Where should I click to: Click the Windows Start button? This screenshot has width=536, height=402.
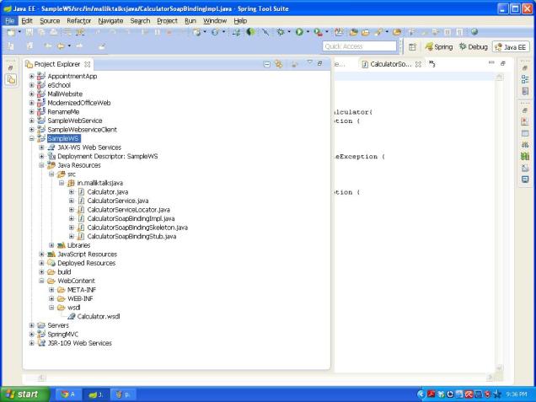point(24,394)
